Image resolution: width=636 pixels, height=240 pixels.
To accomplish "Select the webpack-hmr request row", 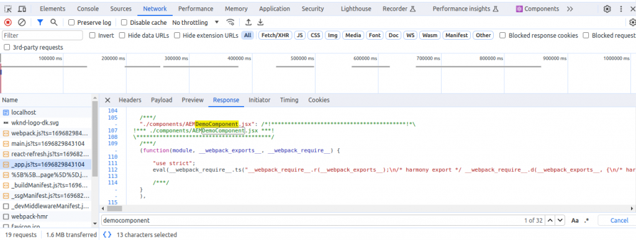I will pos(46,216).
